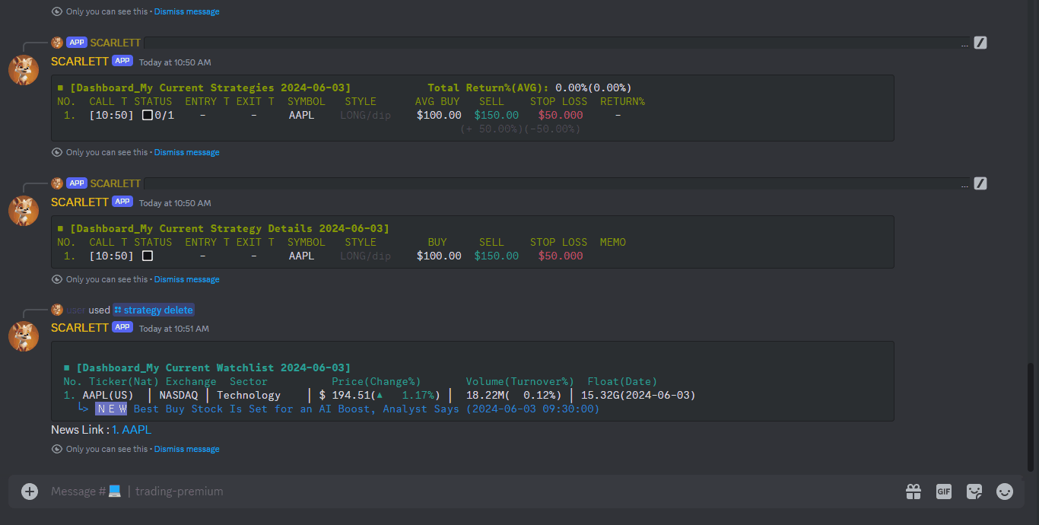
Task: Dismiss message under Current Strategies dashboard
Action: click(186, 152)
